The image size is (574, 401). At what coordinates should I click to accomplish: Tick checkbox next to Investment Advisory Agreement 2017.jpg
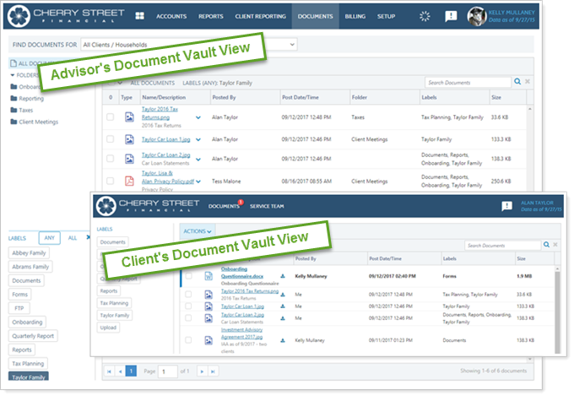click(x=188, y=342)
